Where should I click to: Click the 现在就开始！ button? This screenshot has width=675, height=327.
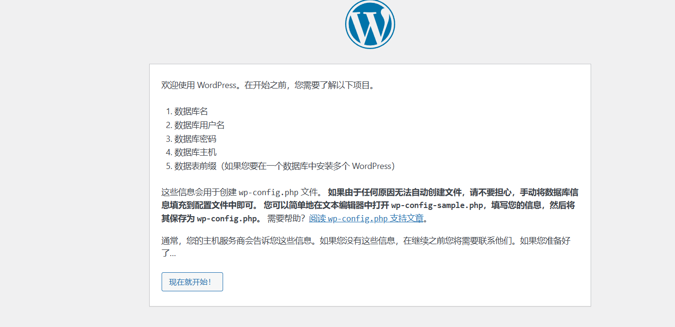(192, 282)
